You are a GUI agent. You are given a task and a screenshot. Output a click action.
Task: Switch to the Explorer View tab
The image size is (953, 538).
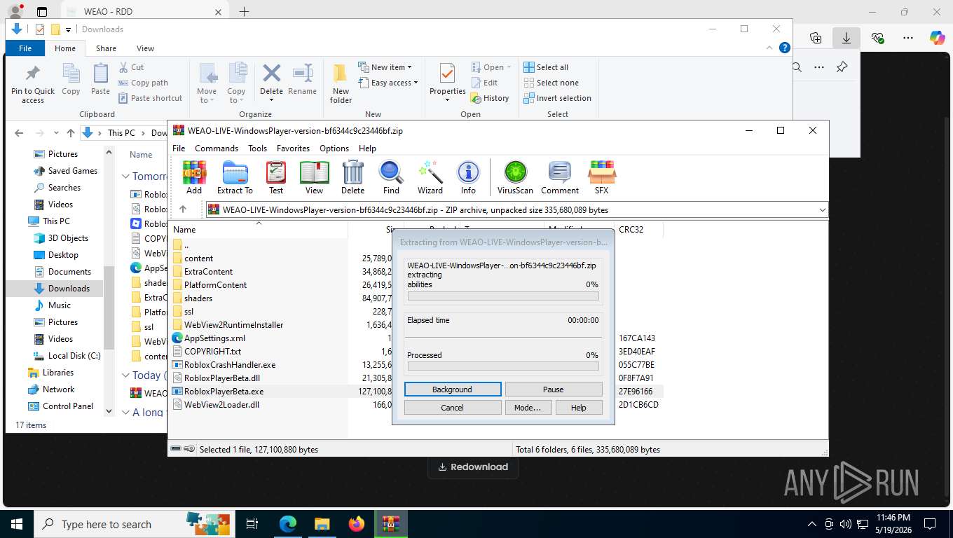(x=145, y=48)
